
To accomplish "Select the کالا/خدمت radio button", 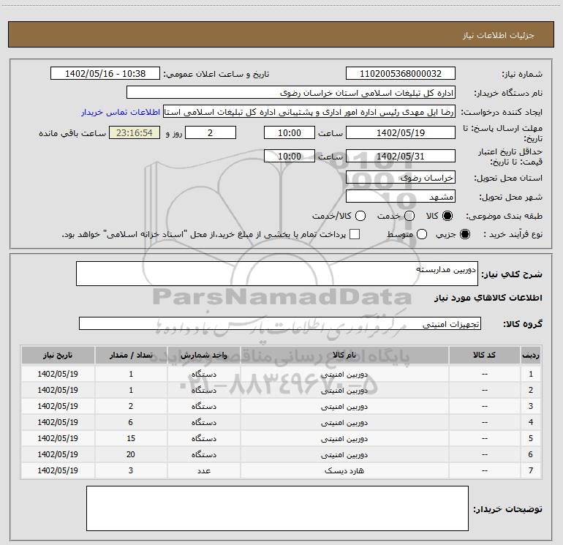I will [x=360, y=216].
